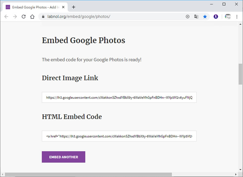Screen dimensions: 243x177
Task: Open a new tab with the plus button
Action: click(x=74, y=7)
